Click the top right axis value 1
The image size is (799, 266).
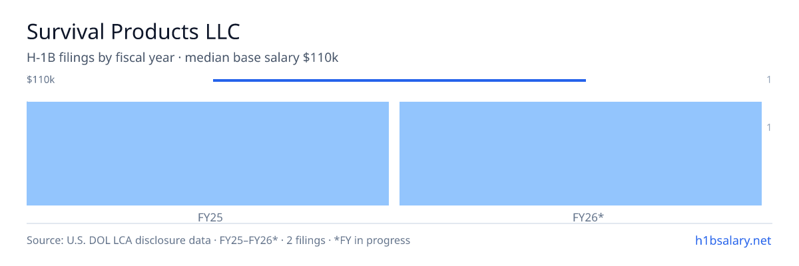[769, 80]
